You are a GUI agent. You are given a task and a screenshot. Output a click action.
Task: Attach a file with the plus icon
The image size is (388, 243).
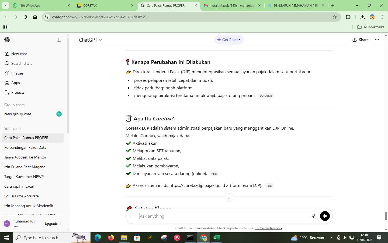pyautogui.click(x=133, y=216)
